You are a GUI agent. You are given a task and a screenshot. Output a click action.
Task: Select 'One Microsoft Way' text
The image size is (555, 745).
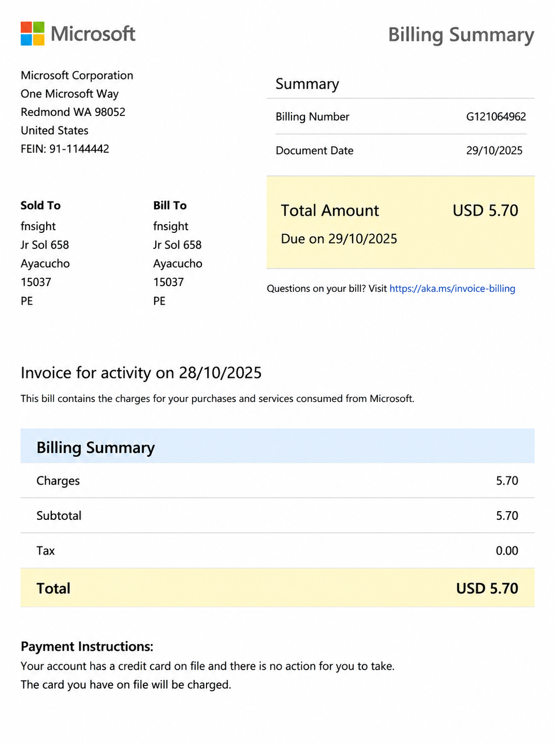click(x=70, y=94)
